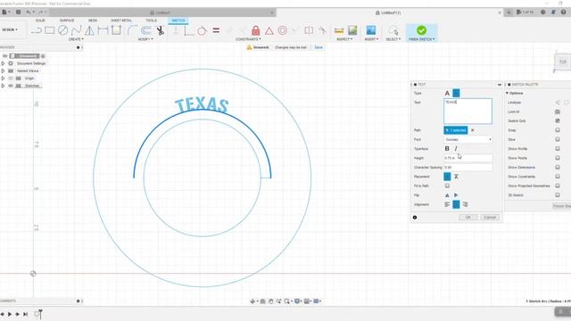Viewport: 571px width, 321px height.
Task: Enable the Slice checkbox
Action: click(x=558, y=139)
